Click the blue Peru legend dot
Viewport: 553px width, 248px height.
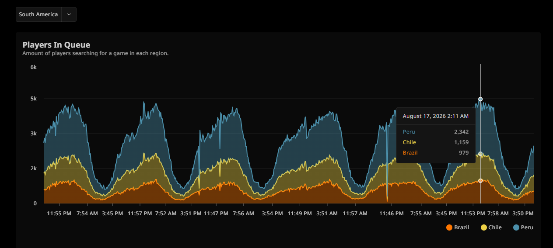516,227
